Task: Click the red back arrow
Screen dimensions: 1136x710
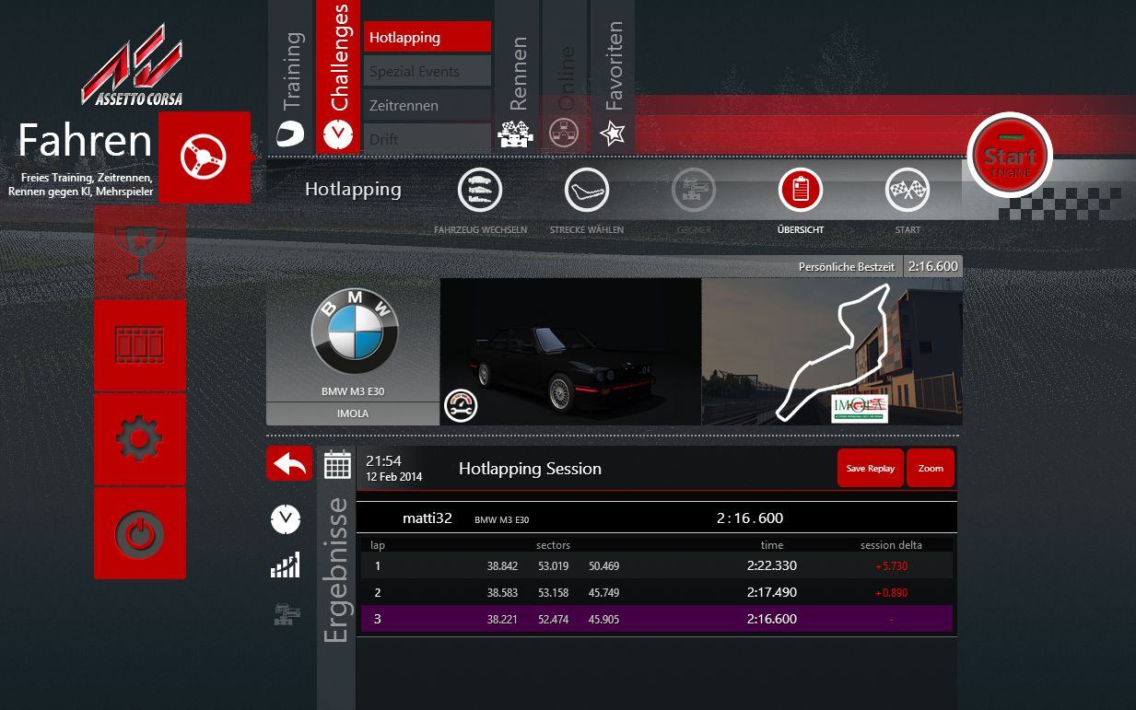Action: tap(289, 464)
